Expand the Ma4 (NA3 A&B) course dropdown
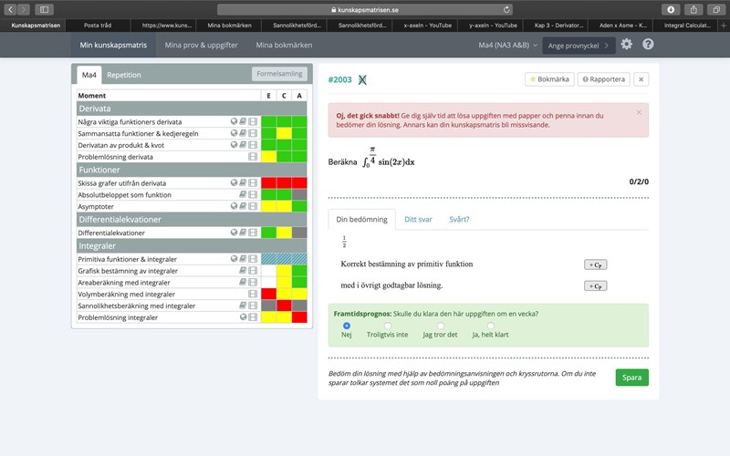The width and height of the screenshot is (730, 456). (508, 44)
